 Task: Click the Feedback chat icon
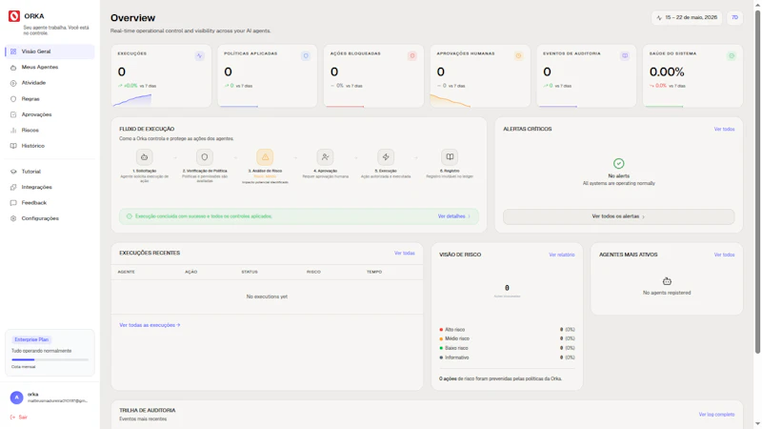[x=13, y=203]
